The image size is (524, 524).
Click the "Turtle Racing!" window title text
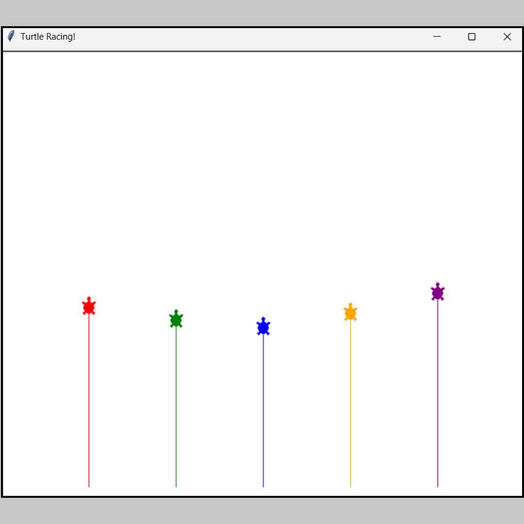click(48, 37)
